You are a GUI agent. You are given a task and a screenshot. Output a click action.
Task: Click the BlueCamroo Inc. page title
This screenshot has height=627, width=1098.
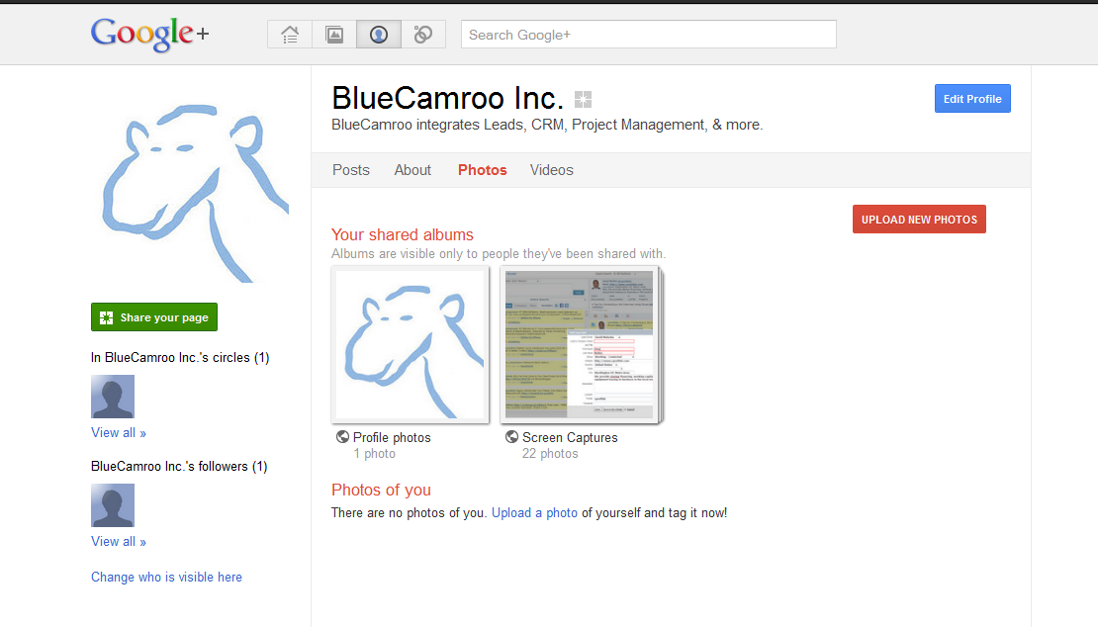point(447,98)
